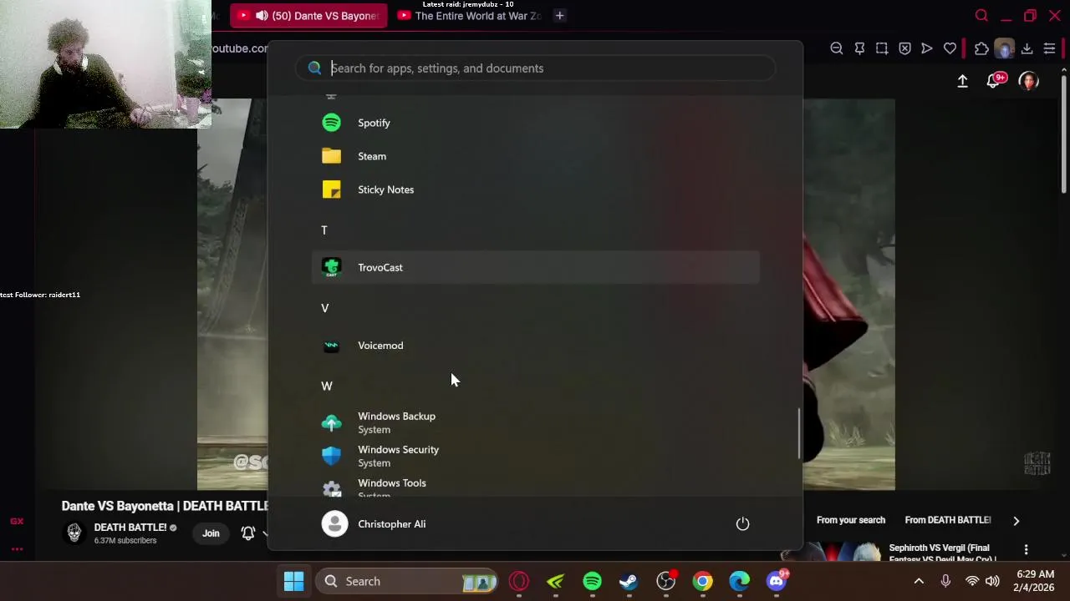The height and width of the screenshot is (601, 1070).
Task: Focus the Start menu search field
Action: click(x=535, y=68)
